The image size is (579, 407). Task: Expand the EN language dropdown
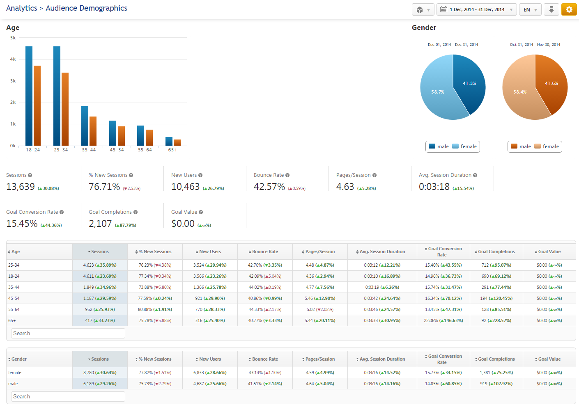530,10
